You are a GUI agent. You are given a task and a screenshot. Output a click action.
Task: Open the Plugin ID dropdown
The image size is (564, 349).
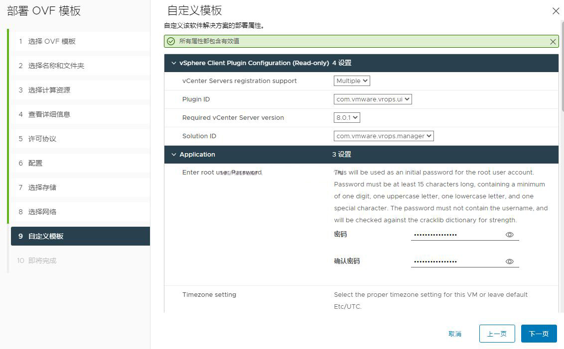coord(373,99)
